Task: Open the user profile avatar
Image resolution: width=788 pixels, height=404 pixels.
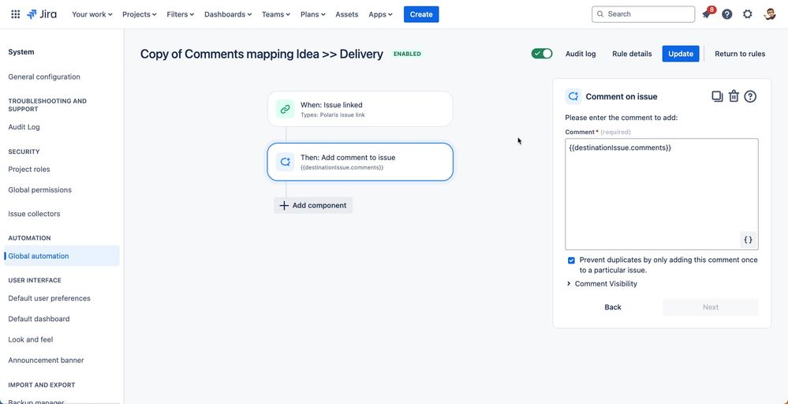Action: (769, 14)
